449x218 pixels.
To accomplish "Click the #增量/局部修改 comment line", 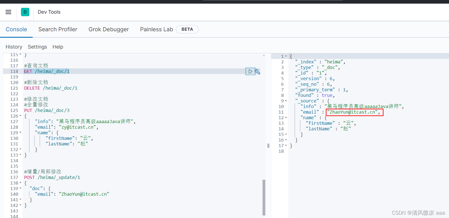I will click(x=42, y=172).
